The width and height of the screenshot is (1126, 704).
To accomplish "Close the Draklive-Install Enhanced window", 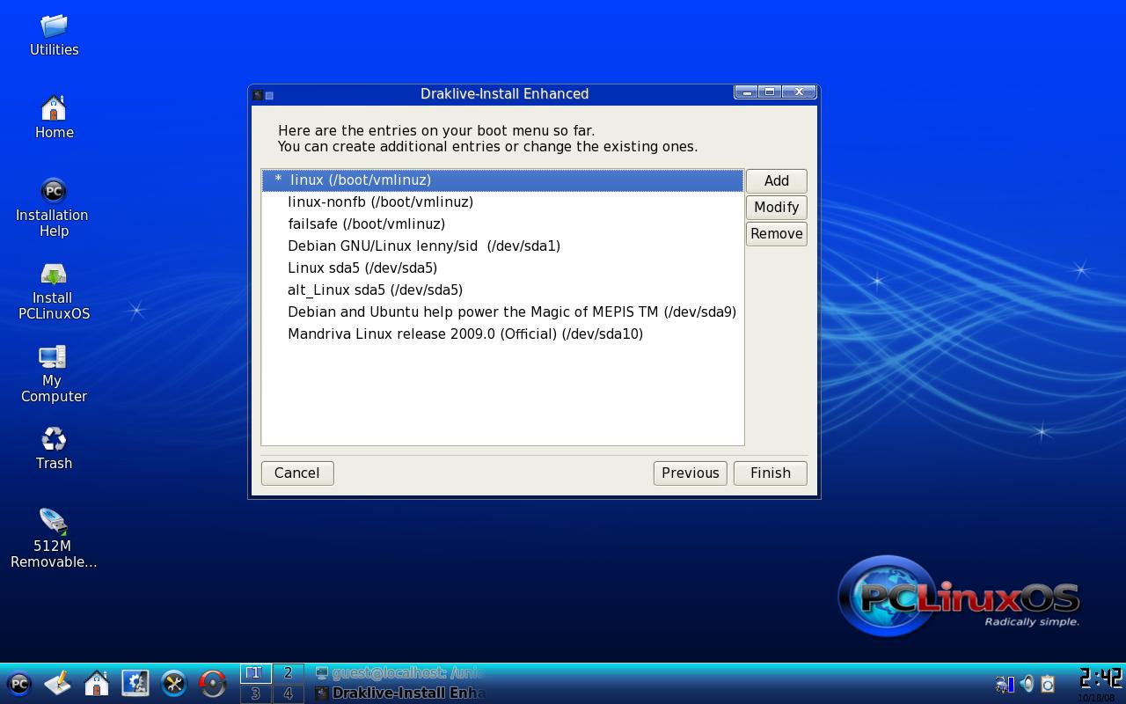I will (x=799, y=92).
